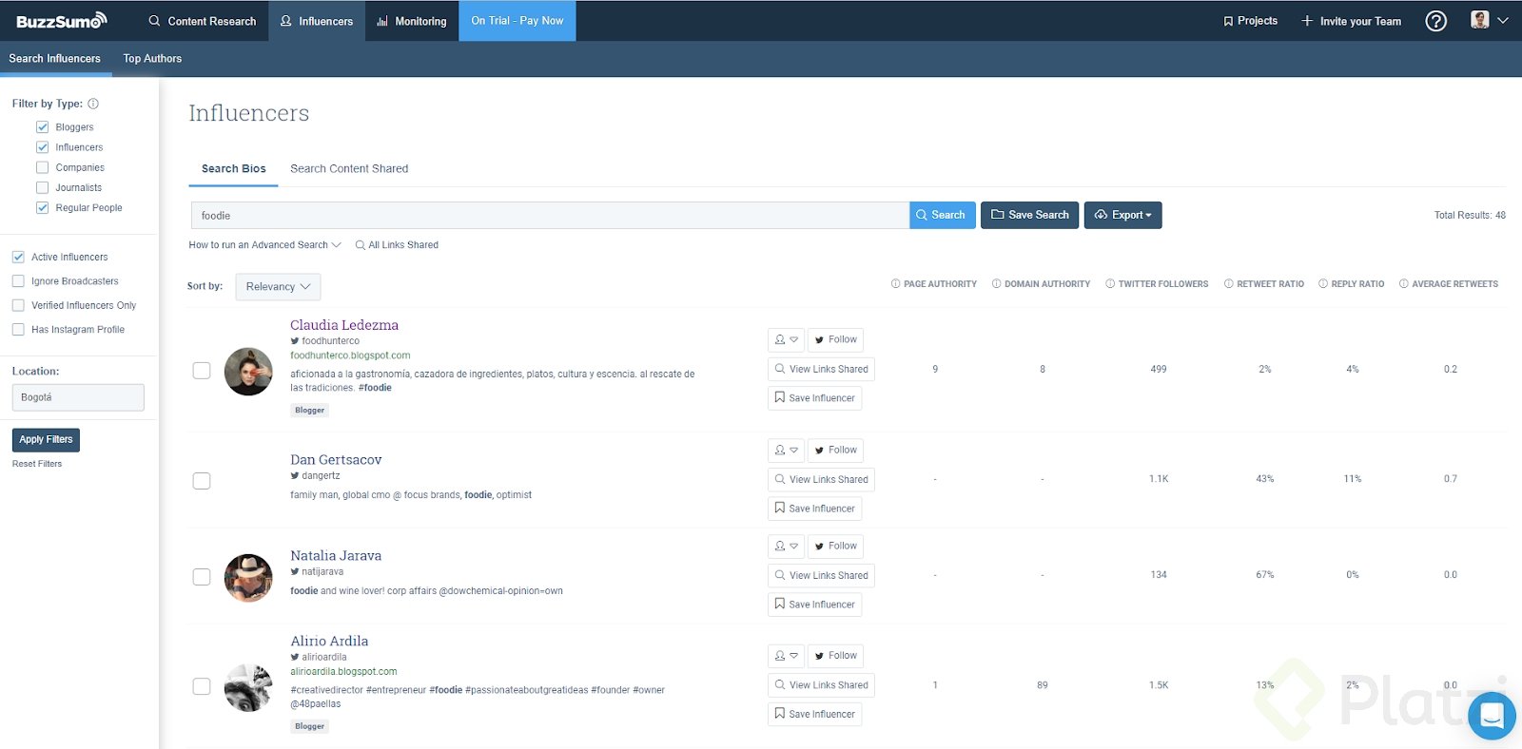Click the info icon beside Retweet Ratio
This screenshot has height=749, width=1522.
point(1228,284)
